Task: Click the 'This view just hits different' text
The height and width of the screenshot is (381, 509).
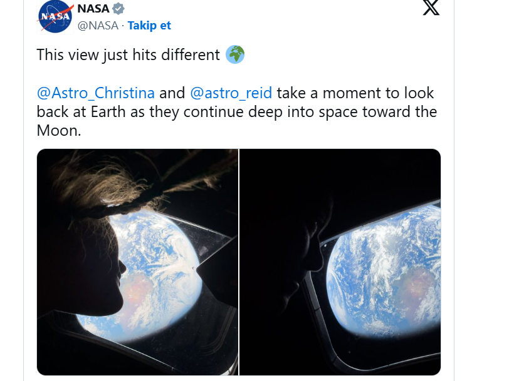Action: click(129, 54)
